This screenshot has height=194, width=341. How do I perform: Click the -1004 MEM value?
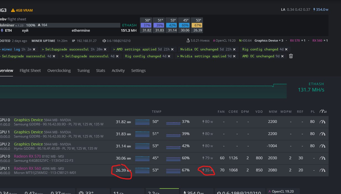[272, 146]
